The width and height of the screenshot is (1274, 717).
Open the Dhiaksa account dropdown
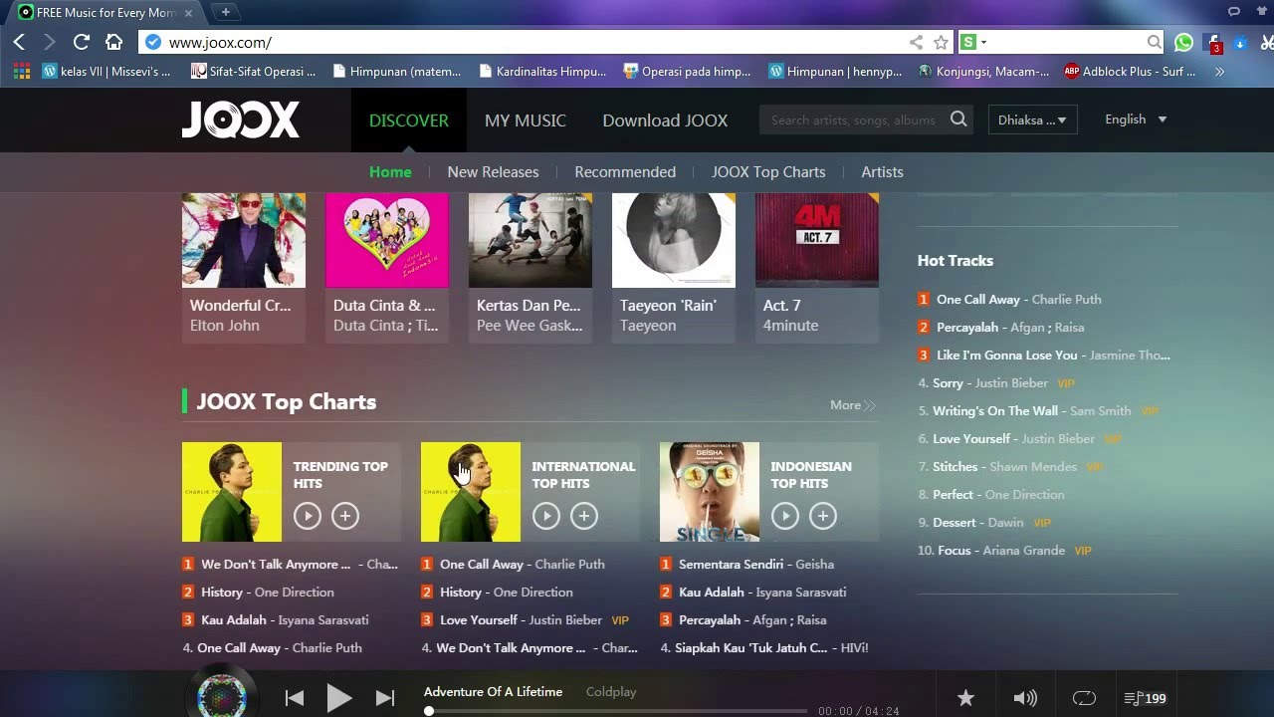pyautogui.click(x=1032, y=119)
